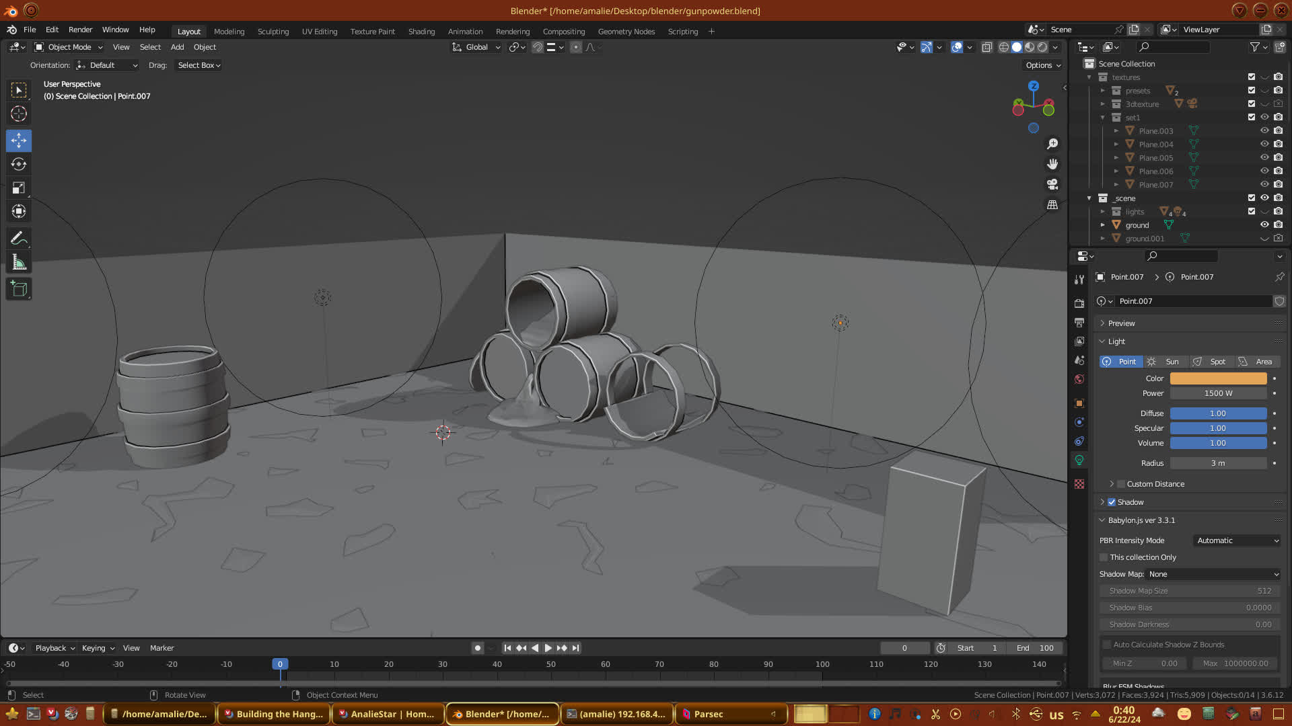
Task: Click the light Color swatch
Action: pyautogui.click(x=1218, y=378)
